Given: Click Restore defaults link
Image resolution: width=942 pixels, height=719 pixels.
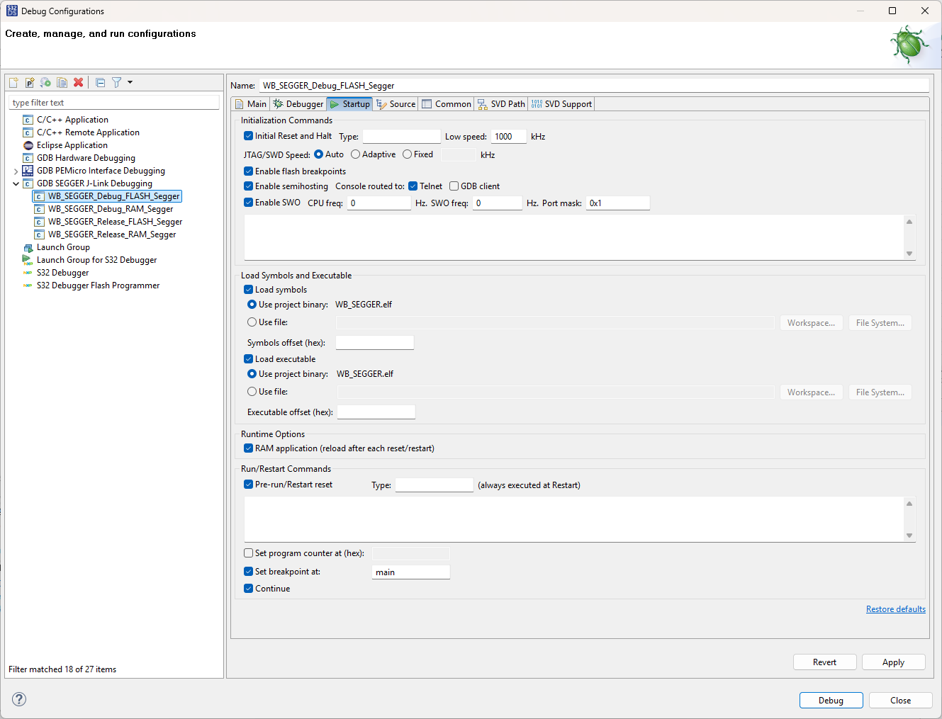Looking at the screenshot, I should click(895, 609).
